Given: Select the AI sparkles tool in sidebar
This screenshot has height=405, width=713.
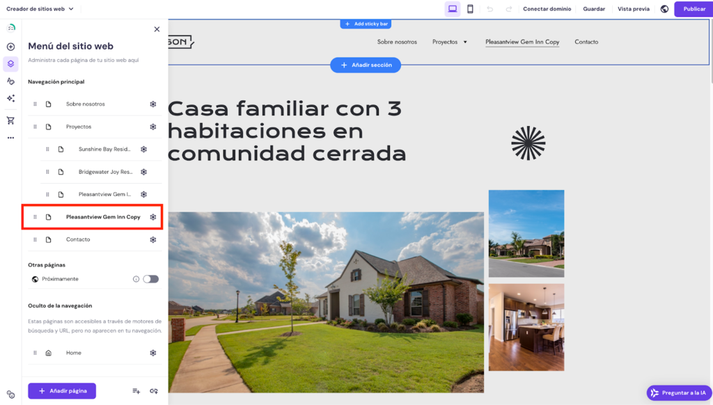Looking at the screenshot, I should click(10, 98).
